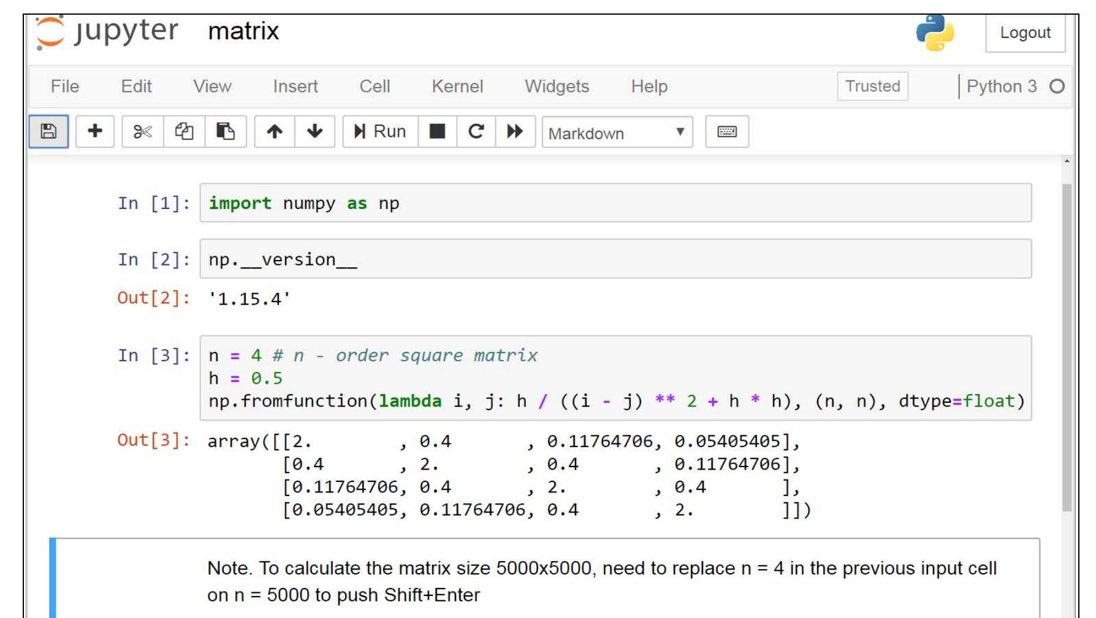Viewport: 1096px width, 618px height.
Task: Open the Widgets menu
Action: [x=557, y=86]
